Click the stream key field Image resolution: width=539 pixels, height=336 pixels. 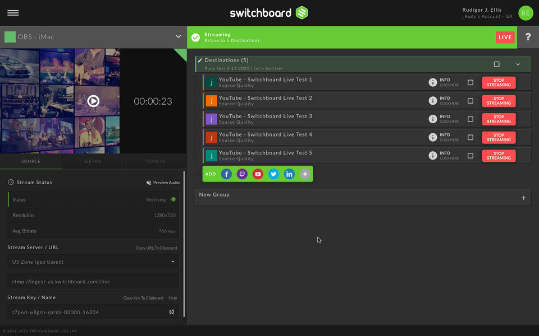click(93, 312)
